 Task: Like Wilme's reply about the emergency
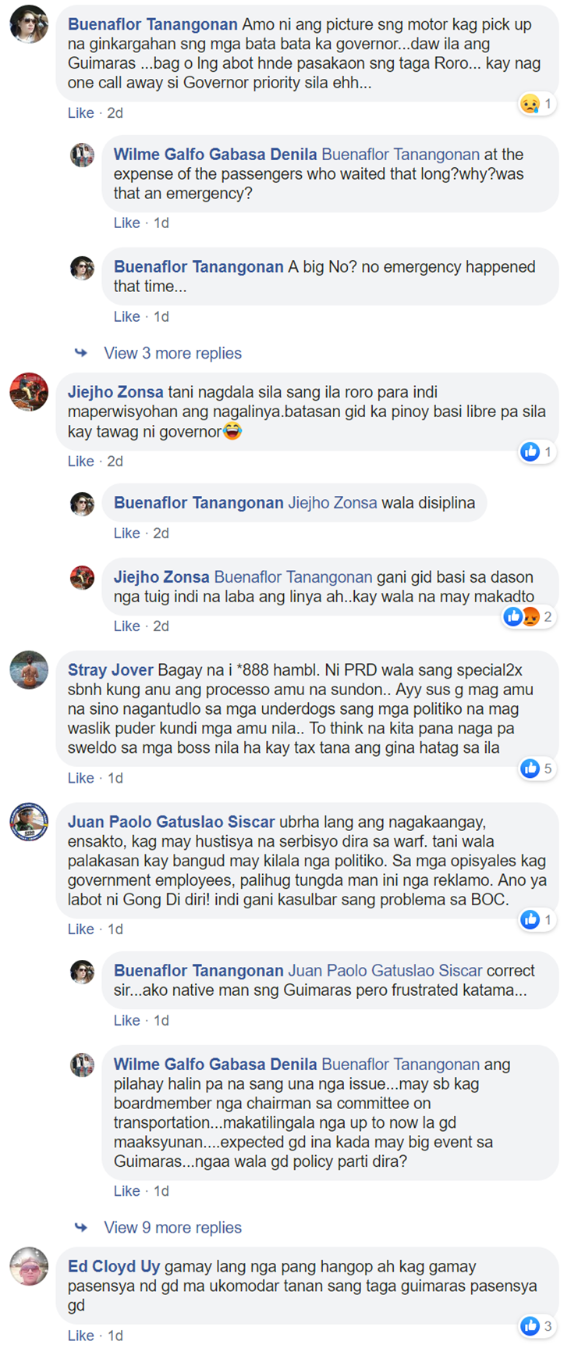point(126,223)
